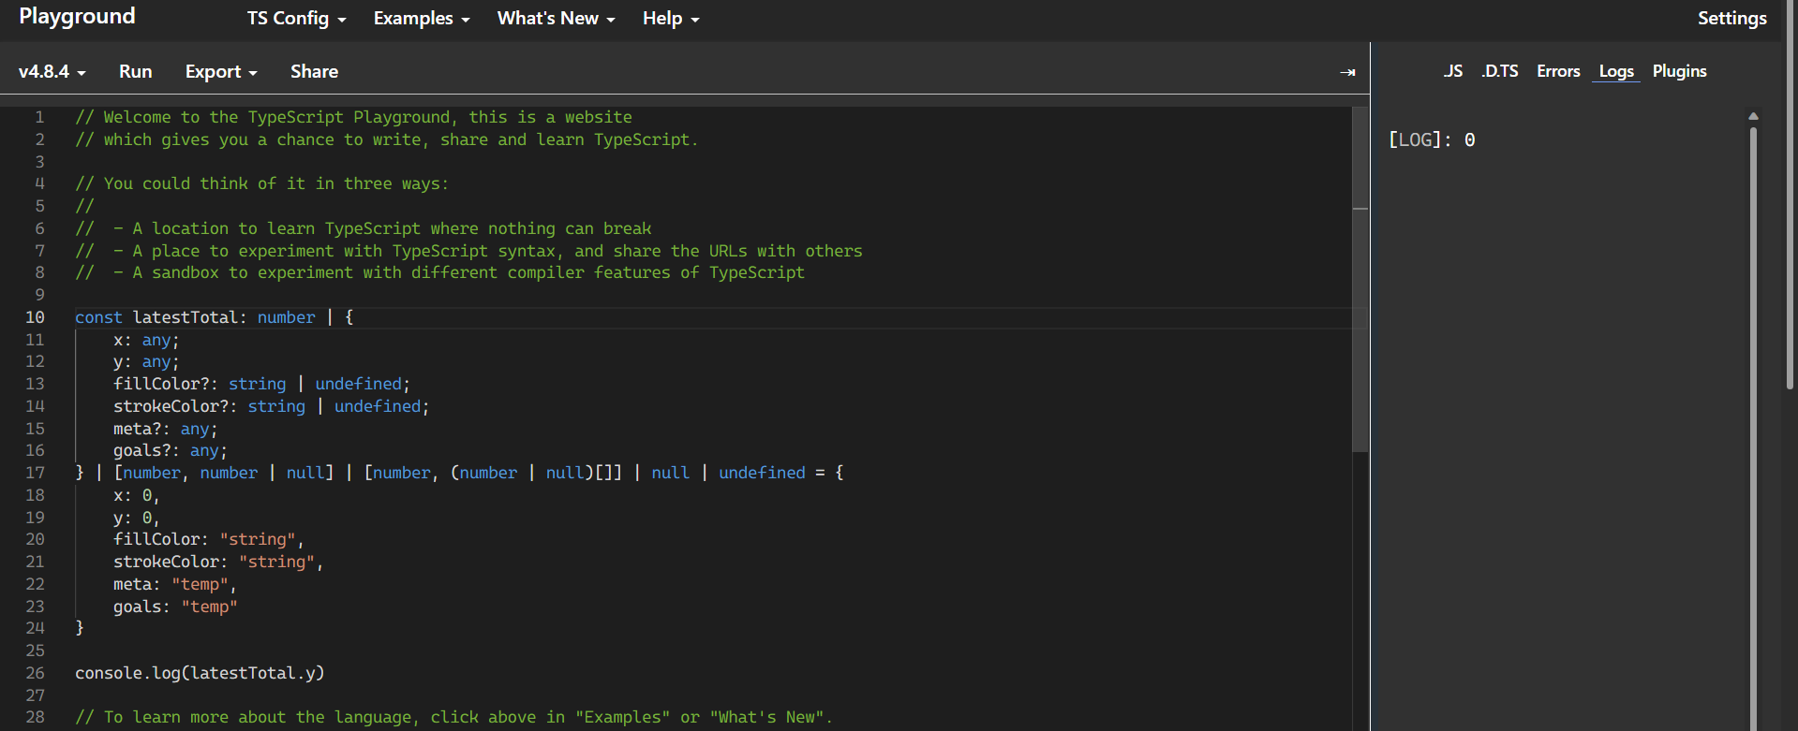The width and height of the screenshot is (1798, 731).
Task: Click the 'strokeColor?: string | undefined' line
Action: (x=271, y=406)
